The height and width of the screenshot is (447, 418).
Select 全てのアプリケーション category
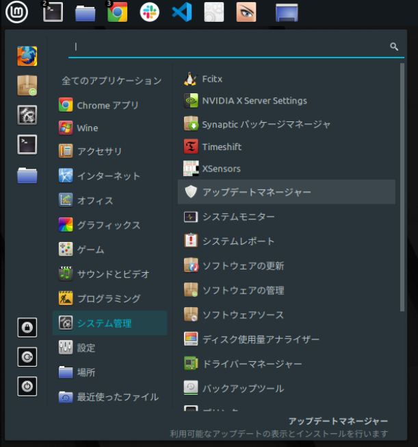point(112,81)
